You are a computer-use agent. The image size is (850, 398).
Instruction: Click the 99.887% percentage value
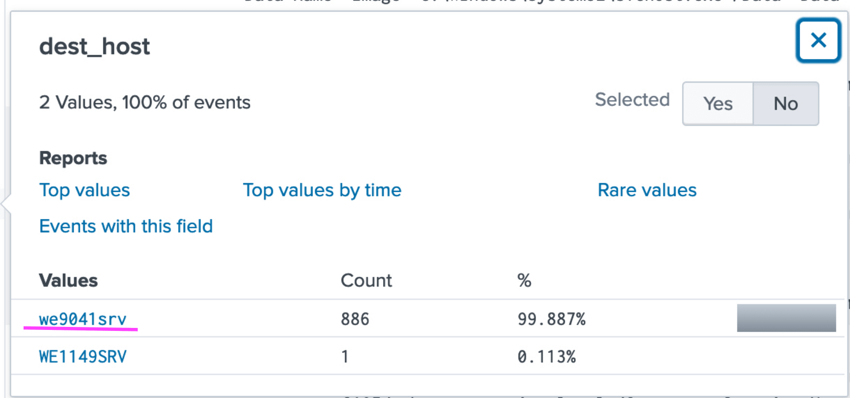coord(551,319)
